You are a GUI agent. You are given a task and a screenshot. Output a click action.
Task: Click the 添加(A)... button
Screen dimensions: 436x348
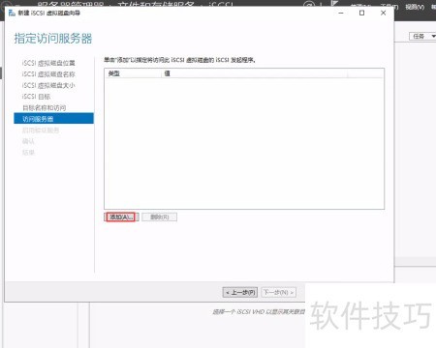point(121,217)
